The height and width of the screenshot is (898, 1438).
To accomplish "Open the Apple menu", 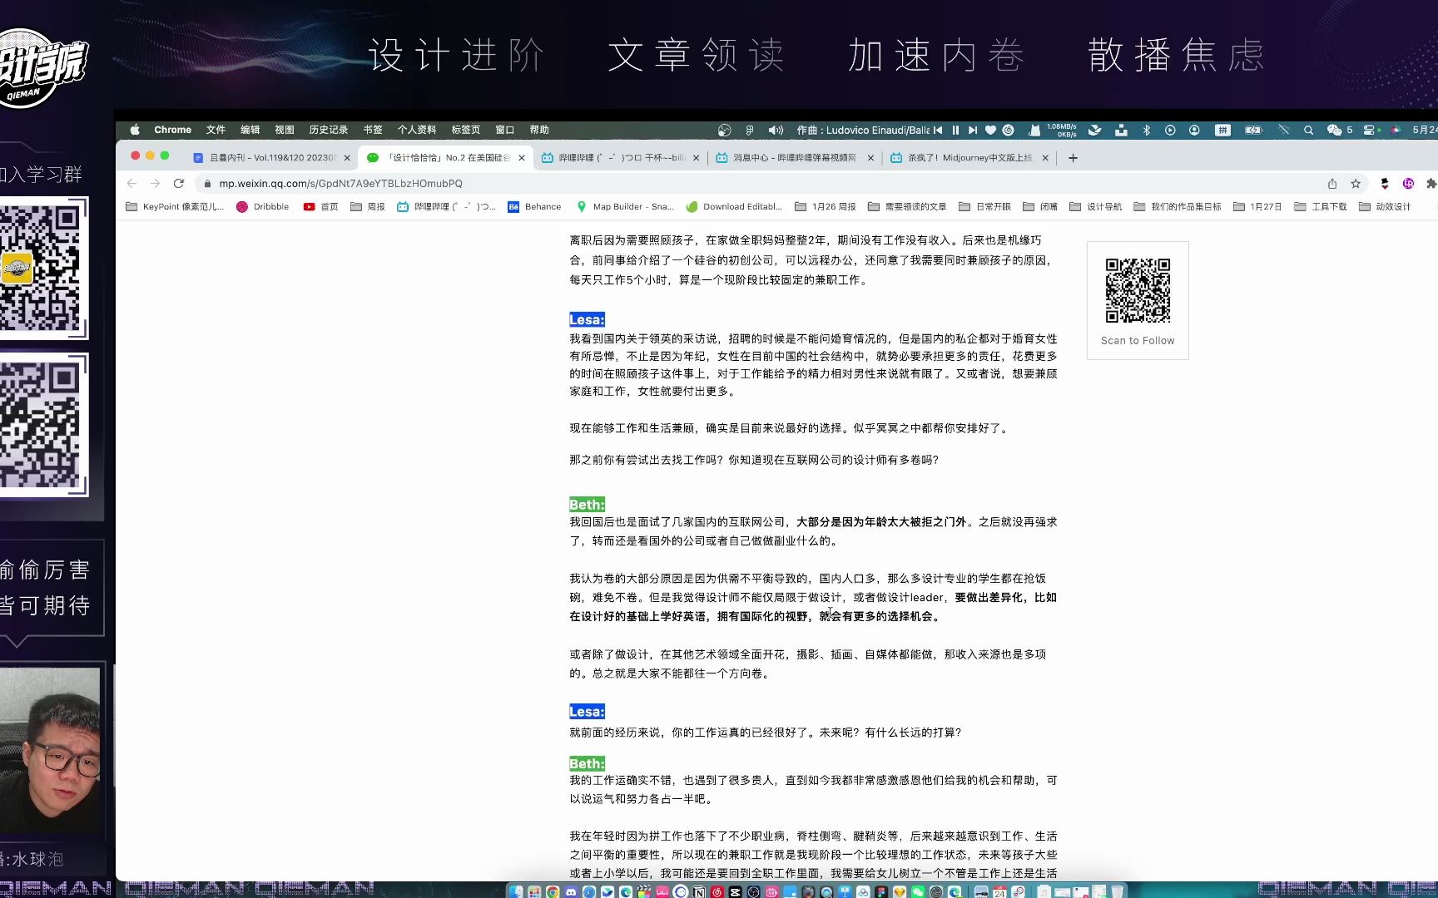I will pyautogui.click(x=135, y=130).
